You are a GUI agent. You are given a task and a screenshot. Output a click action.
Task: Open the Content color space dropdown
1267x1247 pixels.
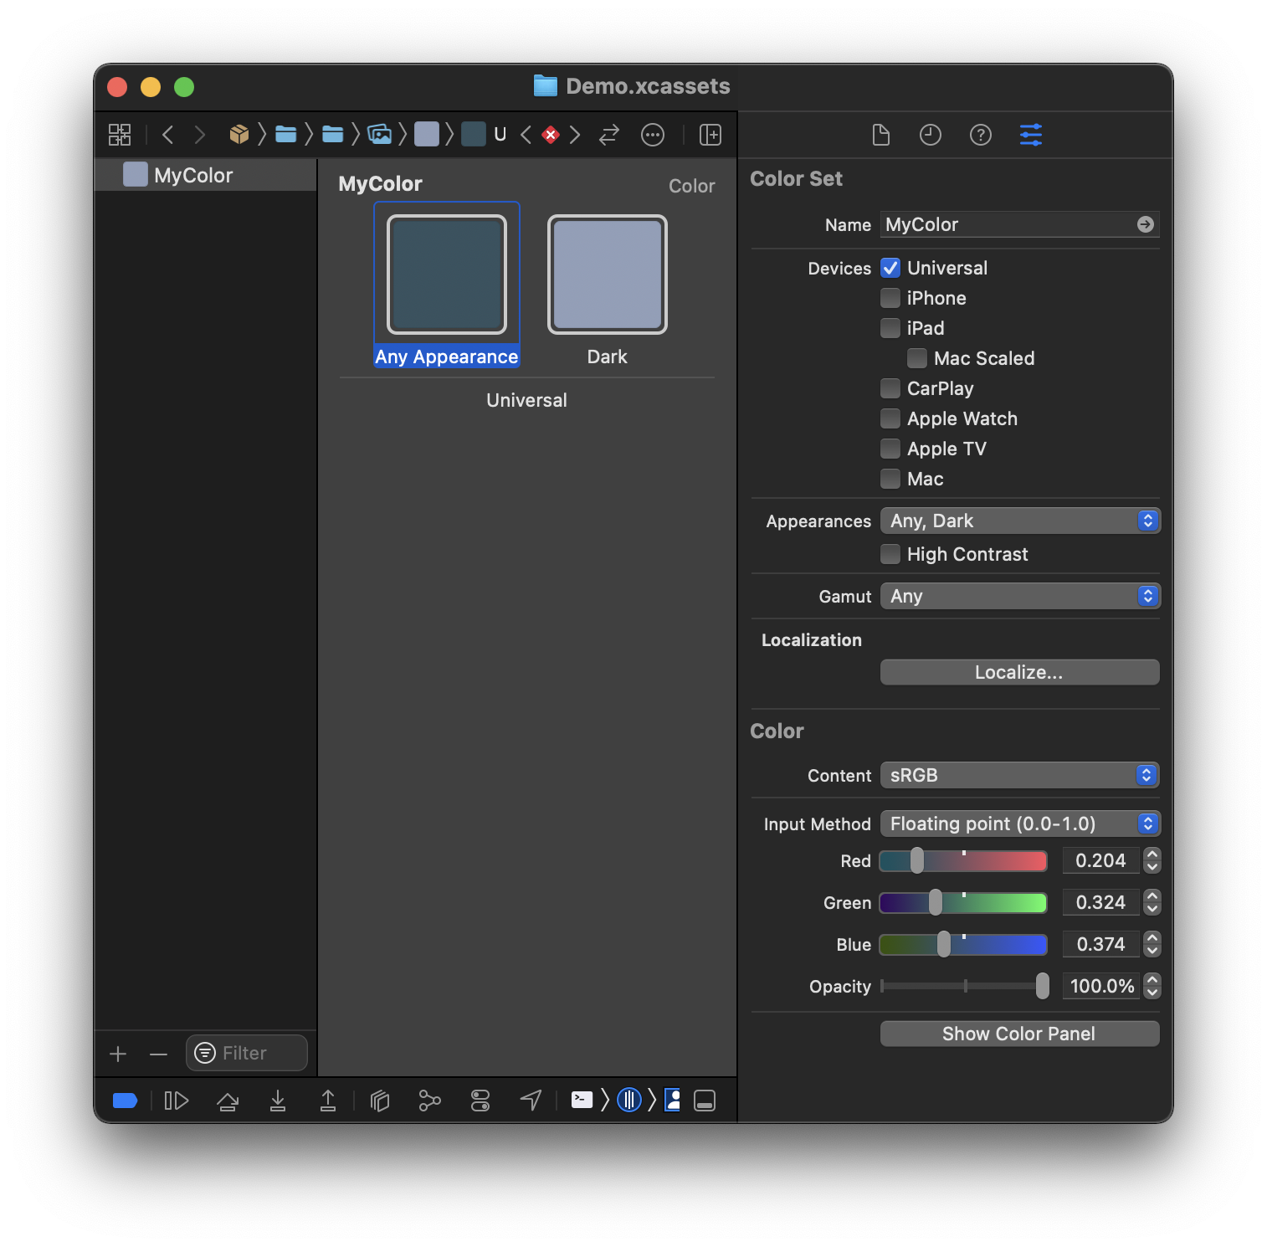(1019, 775)
